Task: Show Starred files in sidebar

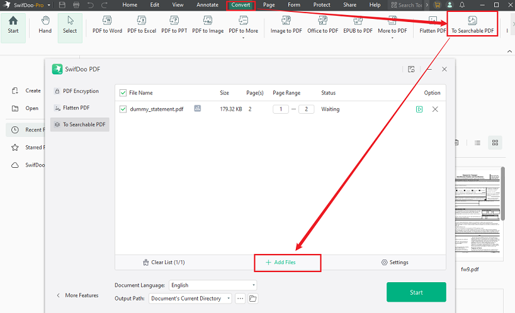Action: (28, 148)
